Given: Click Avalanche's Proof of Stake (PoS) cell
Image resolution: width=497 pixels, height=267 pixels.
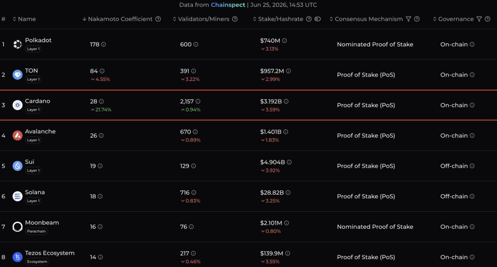Looking at the screenshot, I should [366, 135].
